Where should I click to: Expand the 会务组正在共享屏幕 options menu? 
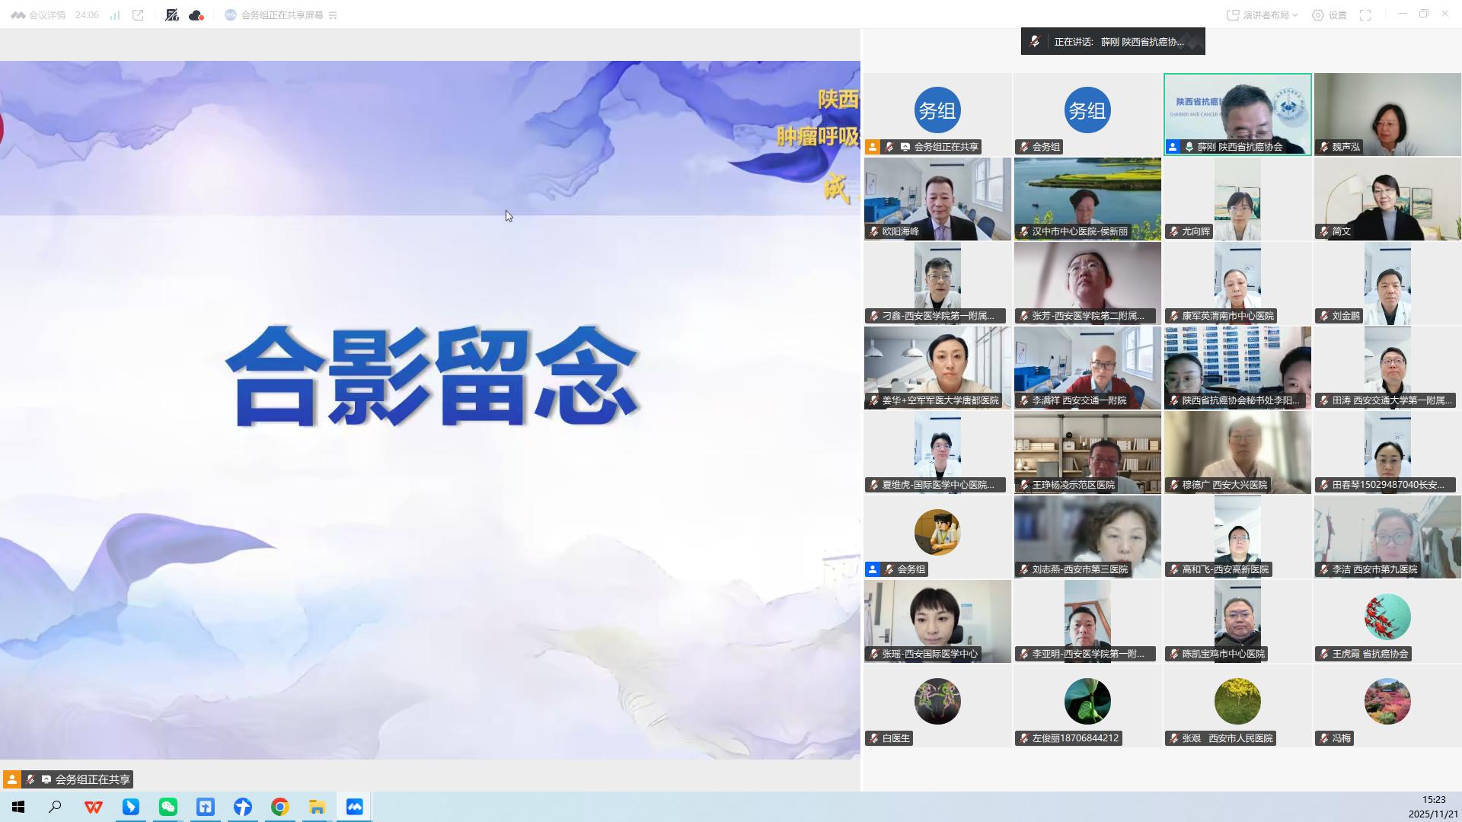pos(333,15)
